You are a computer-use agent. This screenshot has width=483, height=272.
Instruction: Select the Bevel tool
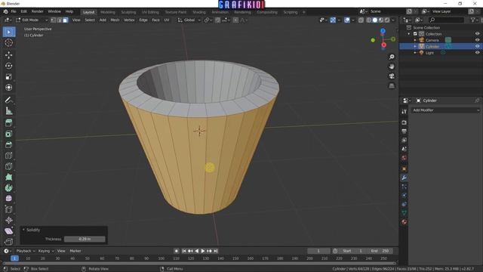[x=9, y=144]
